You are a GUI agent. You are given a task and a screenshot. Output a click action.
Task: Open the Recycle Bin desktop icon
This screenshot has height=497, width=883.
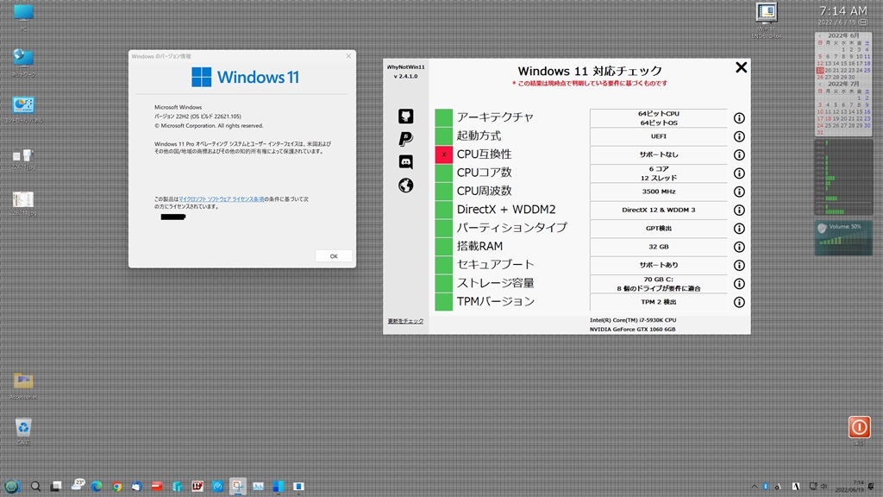coord(23,431)
